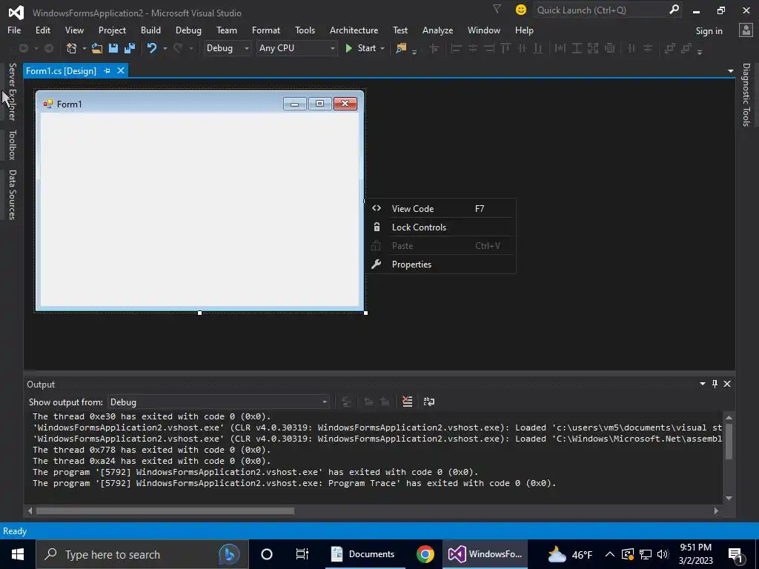Open the Build menu
The width and height of the screenshot is (759, 569).
pos(150,30)
